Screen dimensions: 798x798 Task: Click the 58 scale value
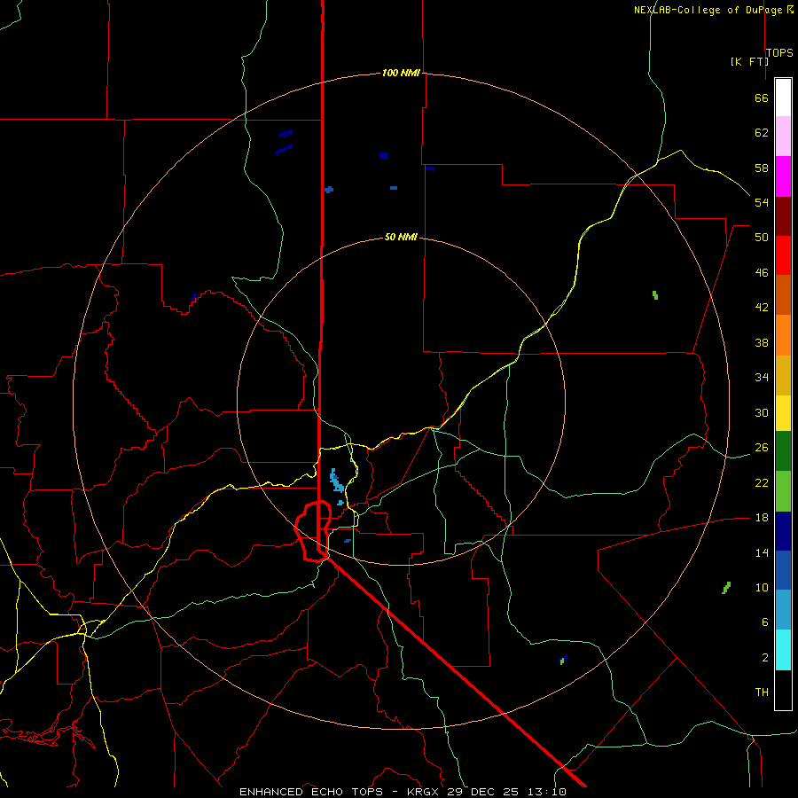(x=762, y=168)
